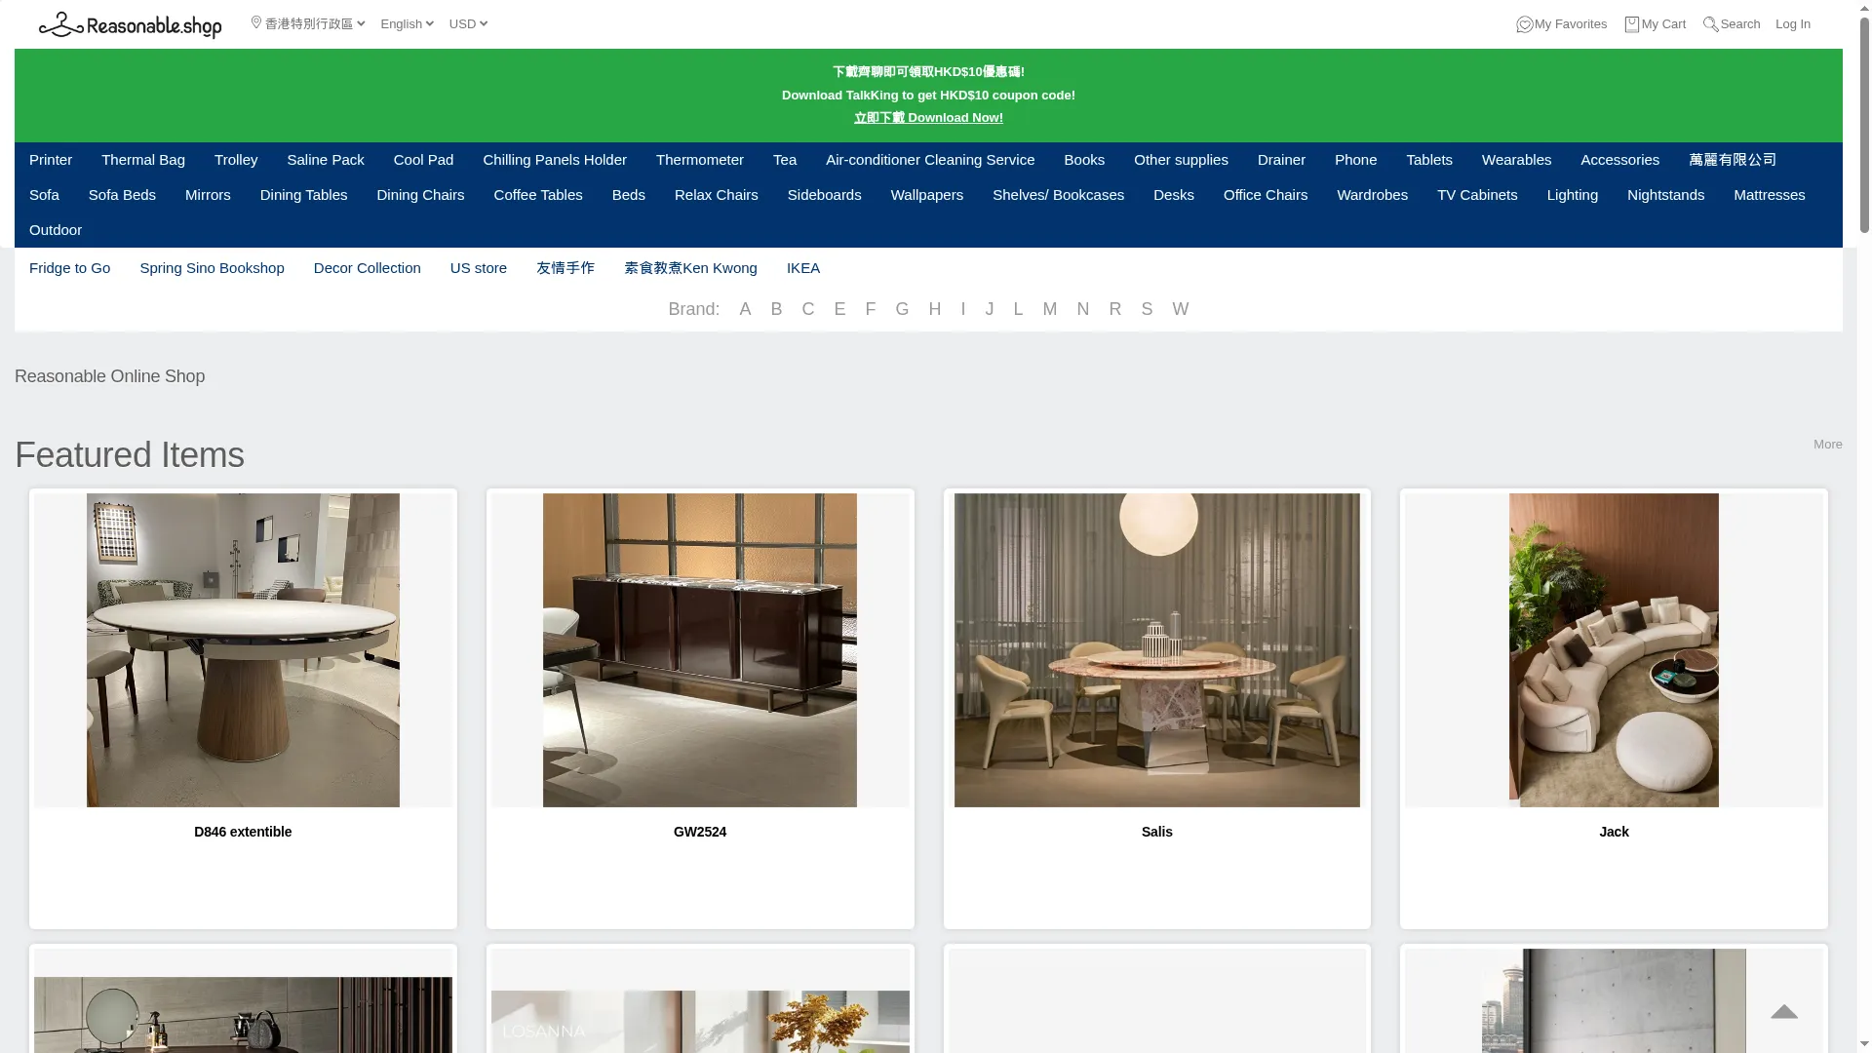Open the Printer category
The width and height of the screenshot is (1872, 1053).
(51, 160)
